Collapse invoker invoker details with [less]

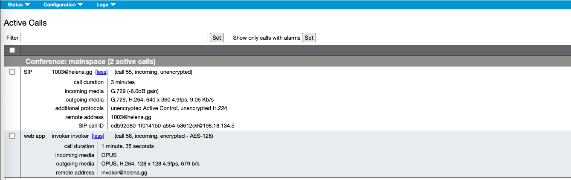98,136
